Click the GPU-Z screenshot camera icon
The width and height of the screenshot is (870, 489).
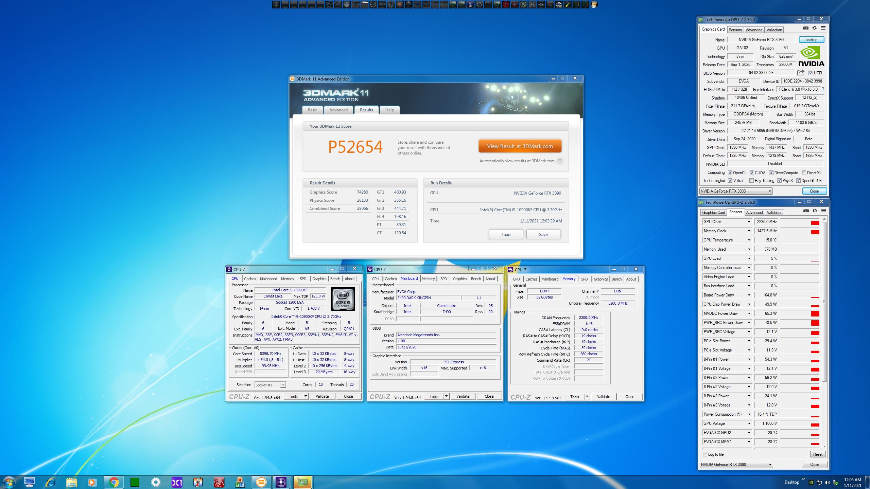[805, 28]
